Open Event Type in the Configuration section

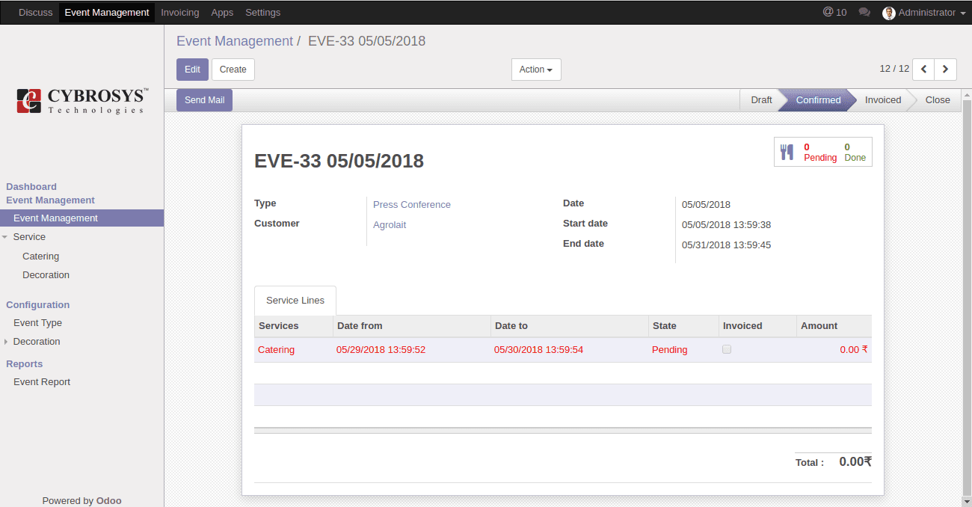click(x=37, y=323)
